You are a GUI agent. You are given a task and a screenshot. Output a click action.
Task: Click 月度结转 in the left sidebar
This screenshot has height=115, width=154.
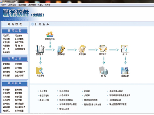6,46
